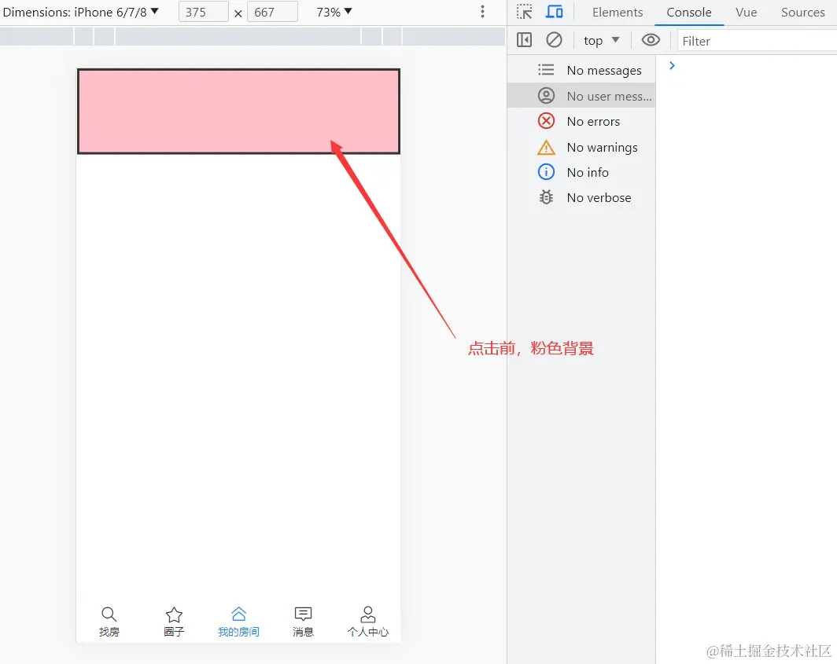The height and width of the screenshot is (664, 837).
Task: Select the inspect element icon
Action: click(524, 12)
